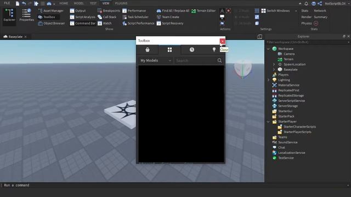Expand the Baseplate node in Explorer
Viewport: 351px width, 197px height.
pos(274,69)
